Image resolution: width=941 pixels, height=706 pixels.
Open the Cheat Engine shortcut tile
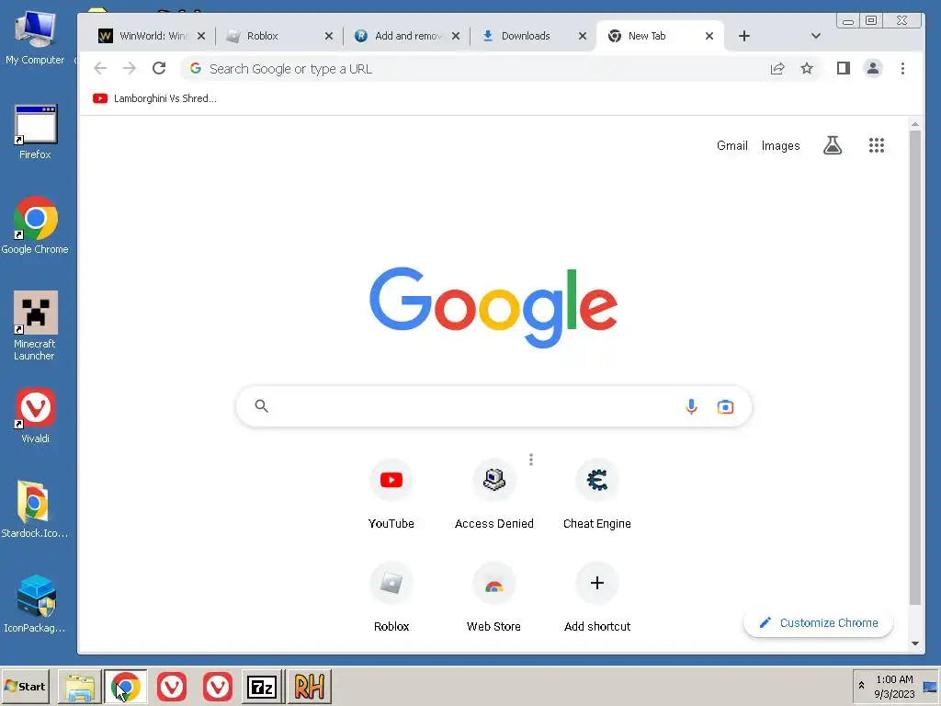pyautogui.click(x=596, y=494)
